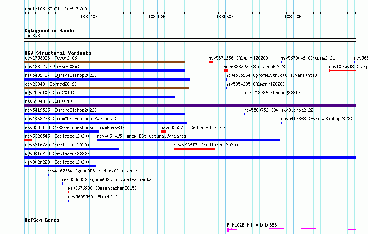Image resolution: width=368 pixels, height=234 pixels.
Task: Select nsv5419566 (ByrskaBishop2022) label
Action: [61, 110]
